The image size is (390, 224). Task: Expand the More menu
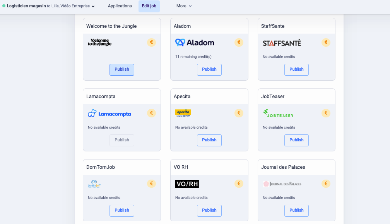(184, 6)
